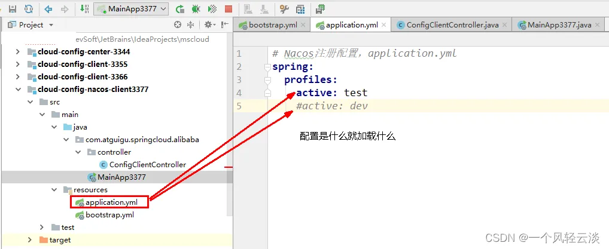Image resolution: width=609 pixels, height=249 pixels.
Task: Close the bootstrap.yml tab
Action: click(304, 25)
